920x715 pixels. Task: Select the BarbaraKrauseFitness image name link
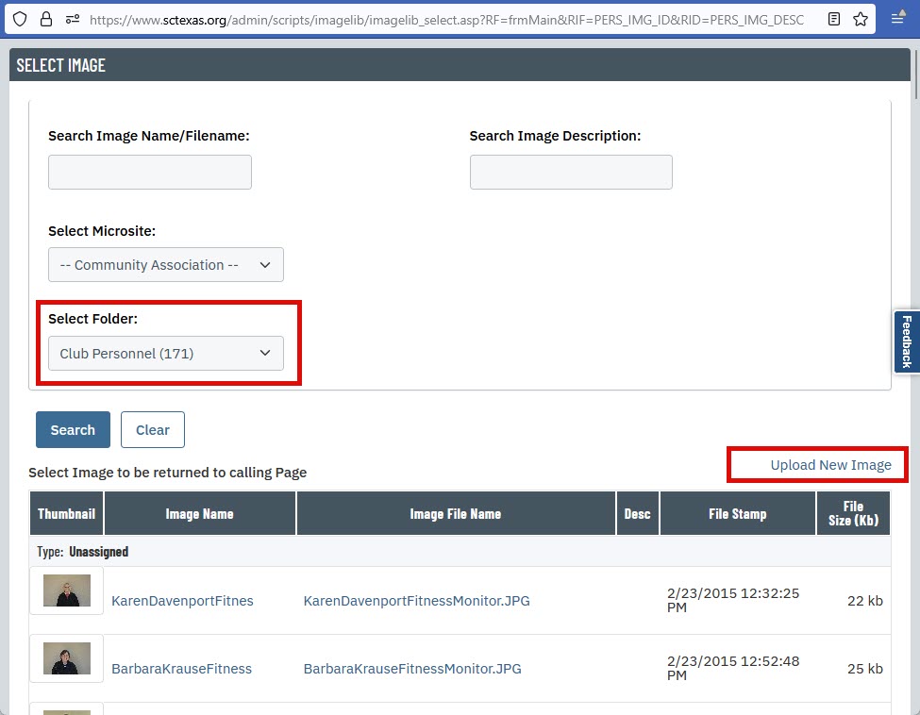point(181,669)
